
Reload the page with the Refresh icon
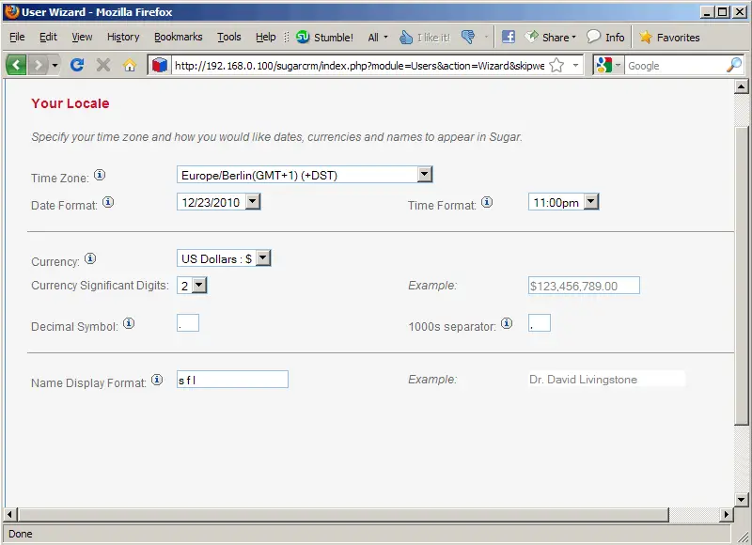[x=77, y=64]
